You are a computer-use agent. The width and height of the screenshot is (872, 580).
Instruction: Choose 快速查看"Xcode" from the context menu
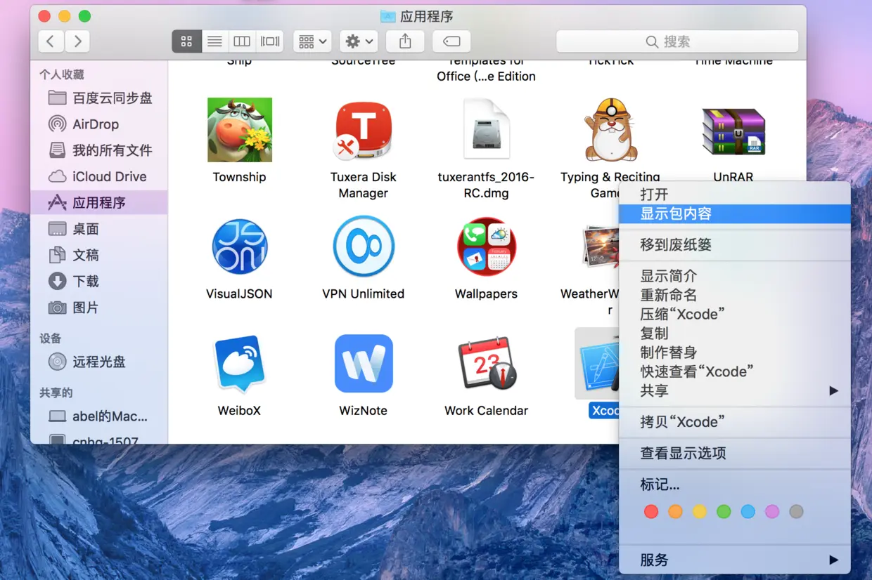pos(734,371)
